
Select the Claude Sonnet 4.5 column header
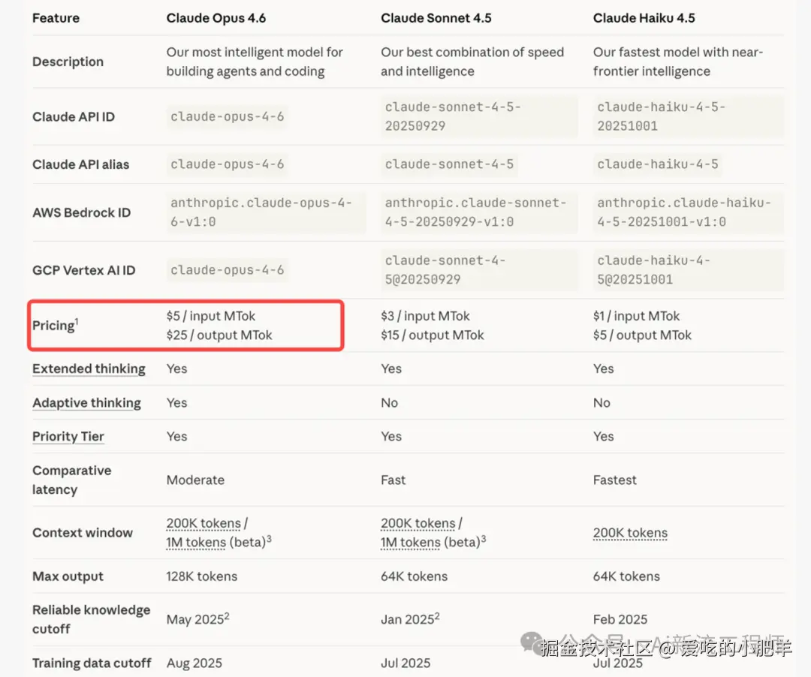pos(436,18)
